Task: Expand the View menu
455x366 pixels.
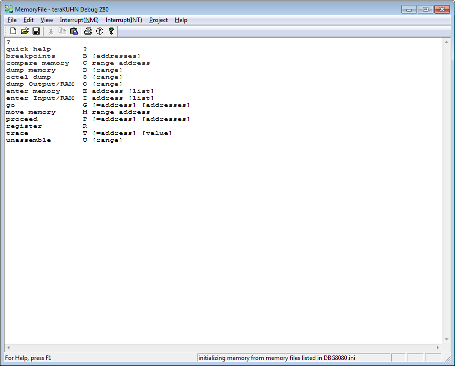Action: point(47,20)
